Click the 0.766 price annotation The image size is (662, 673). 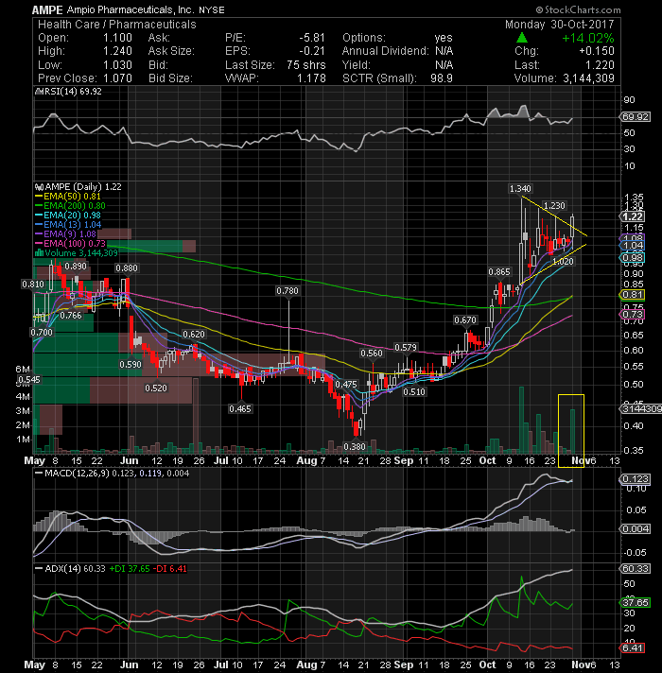[70, 315]
